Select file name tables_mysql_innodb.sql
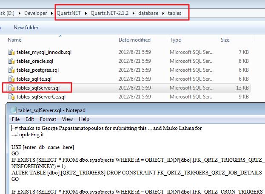265x194 pixels. 44,52
